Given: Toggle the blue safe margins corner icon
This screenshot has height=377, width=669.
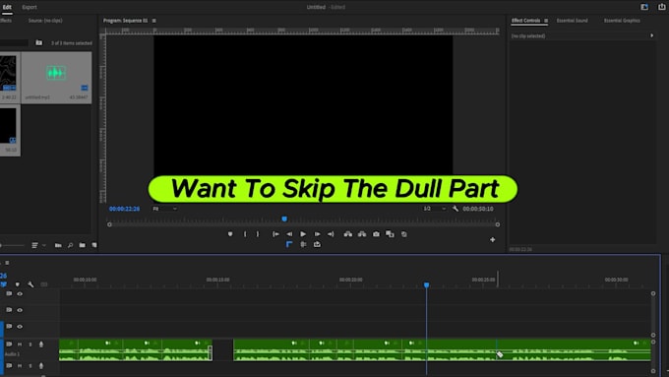Looking at the screenshot, I should [289, 244].
